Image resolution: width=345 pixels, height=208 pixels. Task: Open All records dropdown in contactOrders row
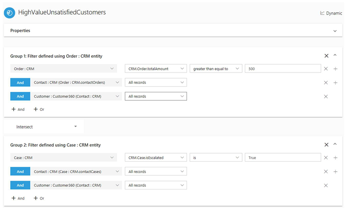click(156, 83)
